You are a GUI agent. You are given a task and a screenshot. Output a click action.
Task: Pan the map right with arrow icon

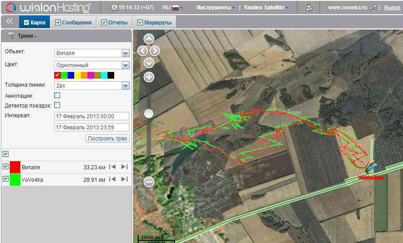coord(155,51)
